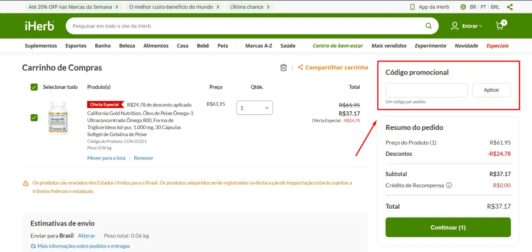The height and width of the screenshot is (252, 532).
Task: Click Compartilhar carrinho link text
Action: 336,67
